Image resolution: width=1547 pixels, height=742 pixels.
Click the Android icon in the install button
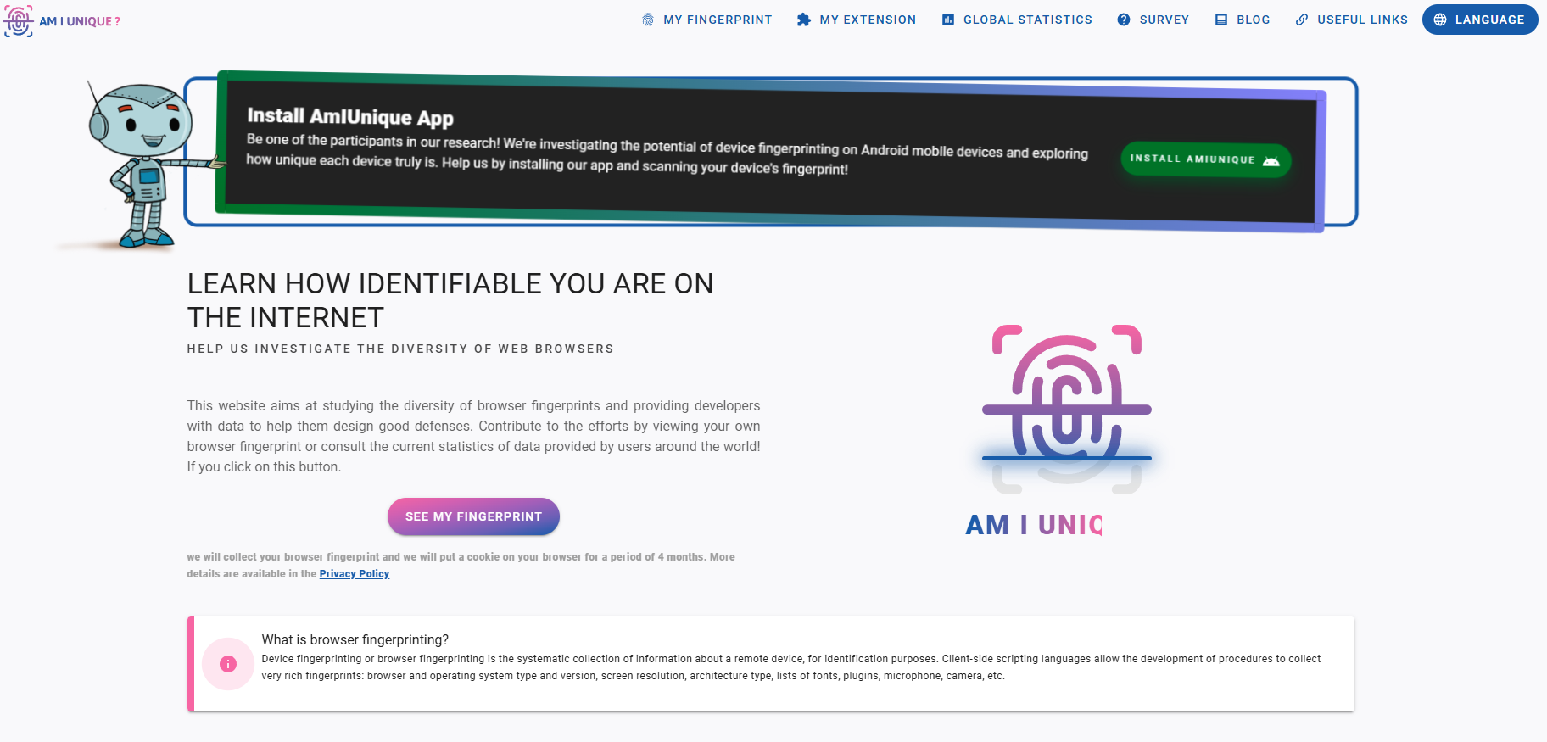[x=1271, y=160]
